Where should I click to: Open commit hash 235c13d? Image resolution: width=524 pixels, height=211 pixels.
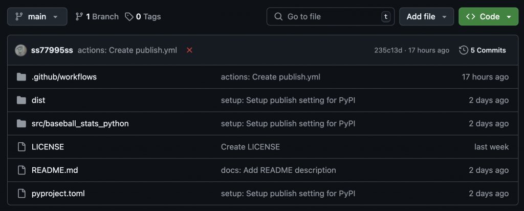(x=388, y=50)
